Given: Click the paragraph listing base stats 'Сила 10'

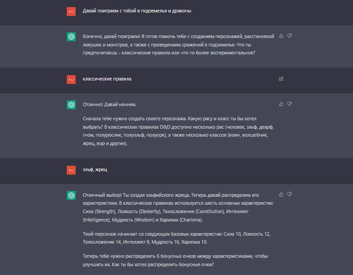Looking at the screenshot, I should [x=176, y=238].
